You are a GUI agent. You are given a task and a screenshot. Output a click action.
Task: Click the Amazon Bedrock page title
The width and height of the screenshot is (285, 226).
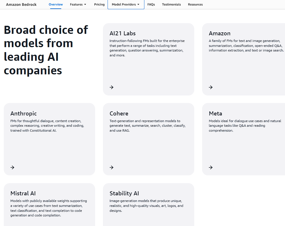21,5
